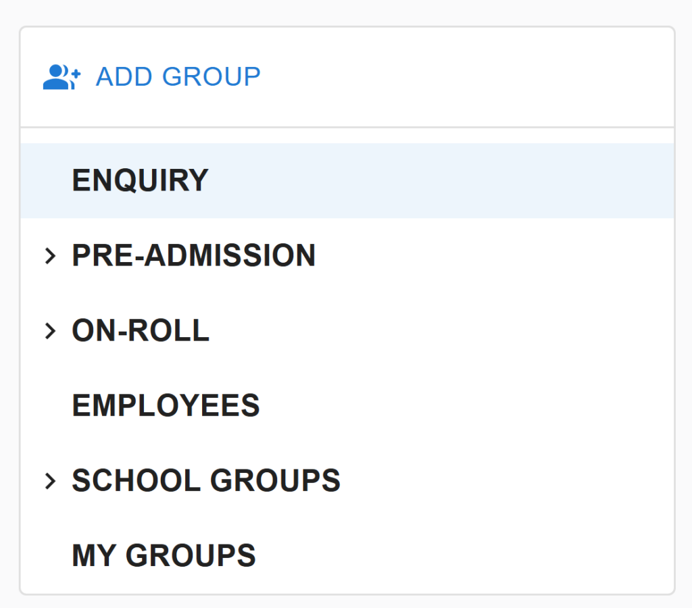The height and width of the screenshot is (608, 692).
Task: Click empty space right of the EMPLOYEES row
Action: click(473, 406)
